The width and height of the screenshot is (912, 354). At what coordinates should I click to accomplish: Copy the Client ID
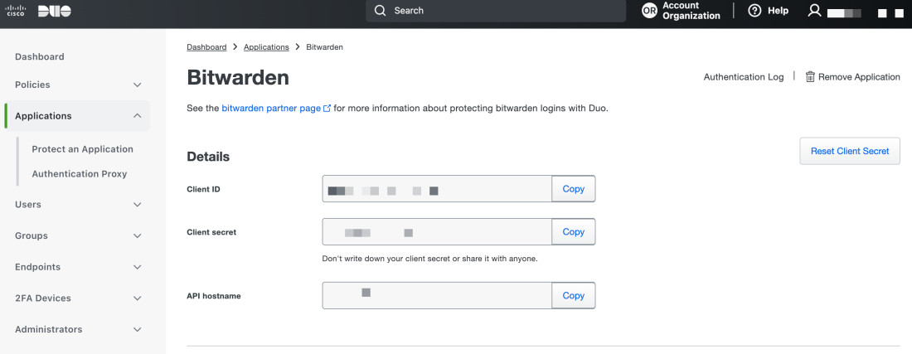click(573, 189)
